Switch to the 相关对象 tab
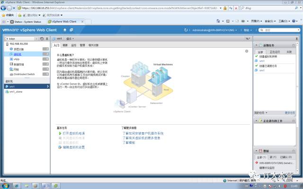The height and width of the screenshot is (189, 303). click(x=94, y=45)
